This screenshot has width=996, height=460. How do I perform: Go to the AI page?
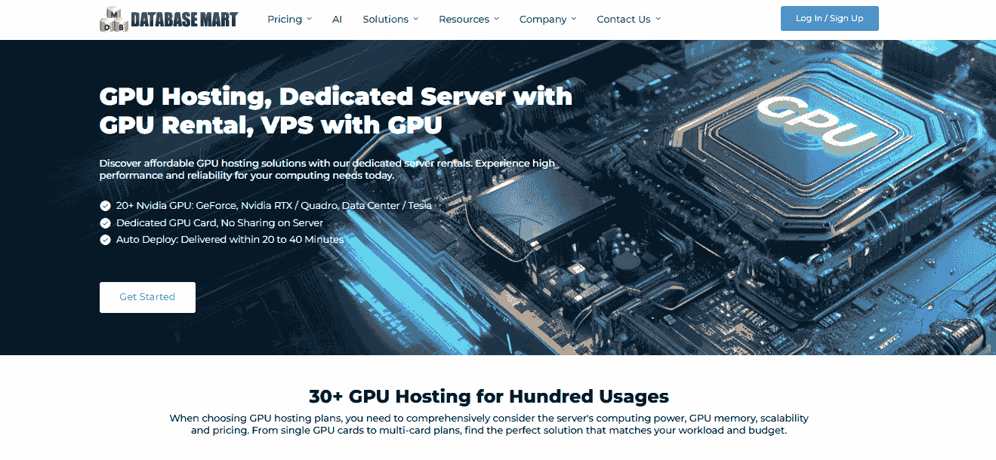pos(337,19)
